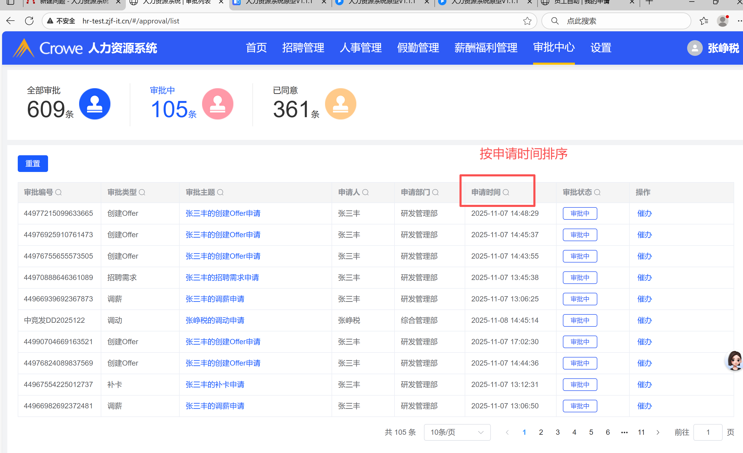Click search icon beside 申请人 header

click(x=365, y=192)
